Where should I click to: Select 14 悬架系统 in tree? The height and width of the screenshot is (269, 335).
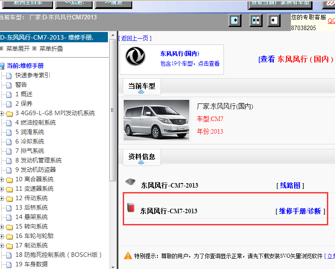31,217
